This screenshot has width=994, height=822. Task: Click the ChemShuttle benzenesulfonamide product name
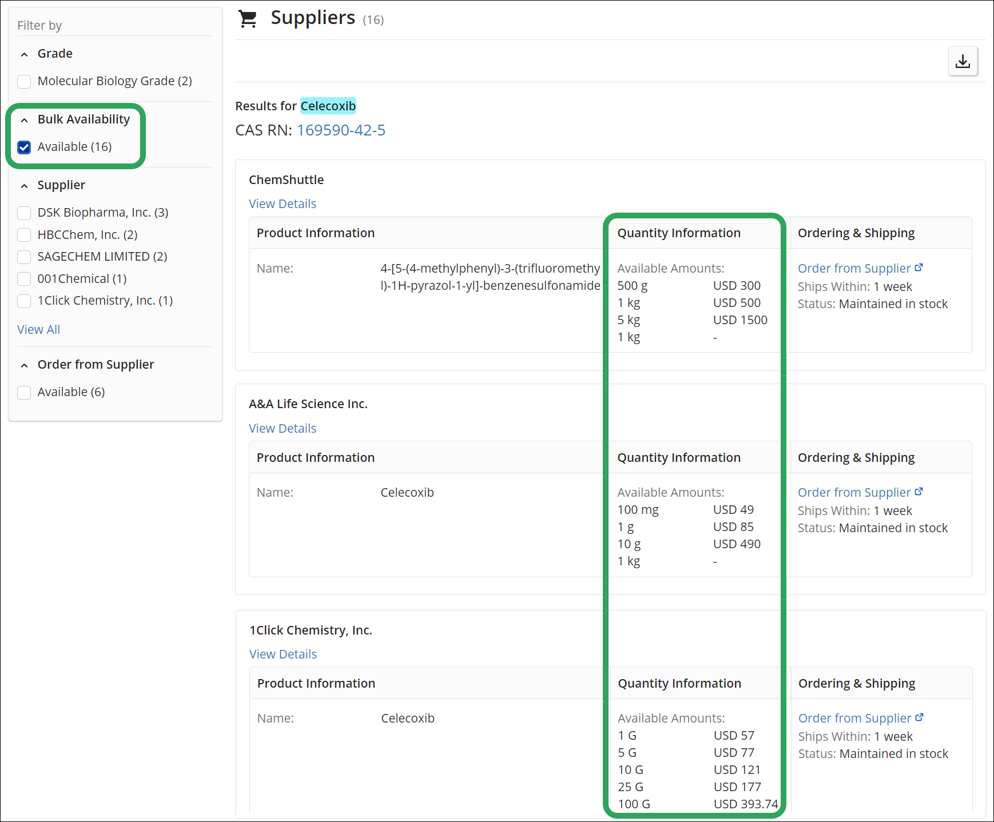(490, 277)
